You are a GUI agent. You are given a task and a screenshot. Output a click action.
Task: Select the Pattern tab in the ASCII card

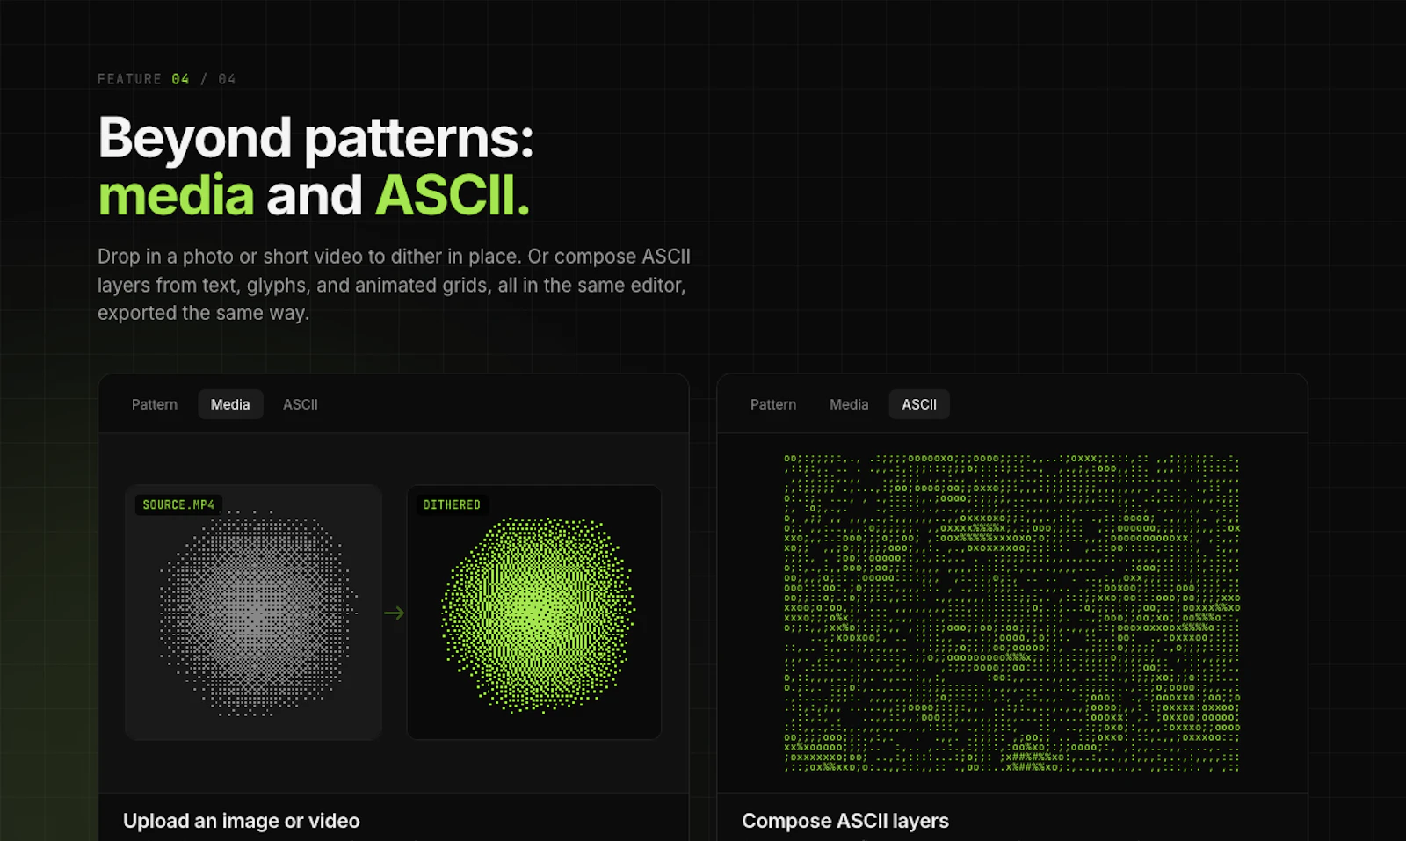pyautogui.click(x=773, y=404)
